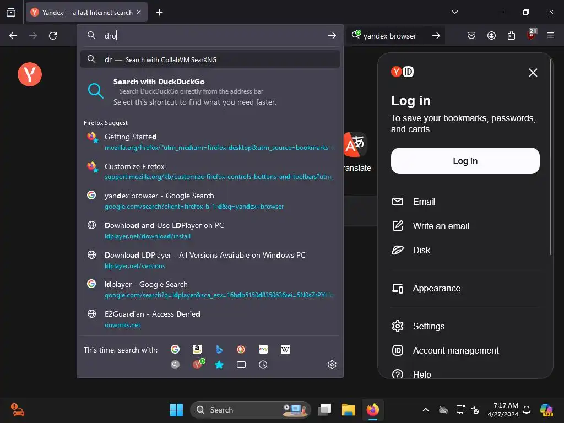Add Yandex search engine icon with plus

coord(198,364)
